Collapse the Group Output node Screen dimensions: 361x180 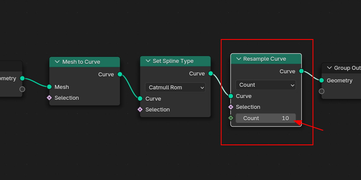329,68
